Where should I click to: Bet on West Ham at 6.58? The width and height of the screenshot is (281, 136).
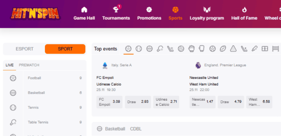[259, 102]
